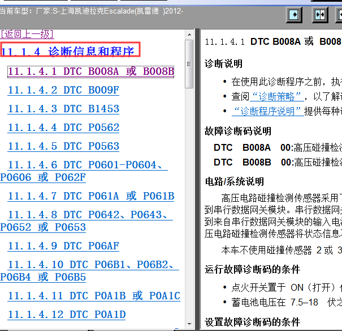
Task: Click the 诊断说明 heading text
Action: 223,64
